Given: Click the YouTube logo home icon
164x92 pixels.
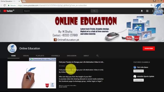Looking at the screenshot, I should coord(9,11).
